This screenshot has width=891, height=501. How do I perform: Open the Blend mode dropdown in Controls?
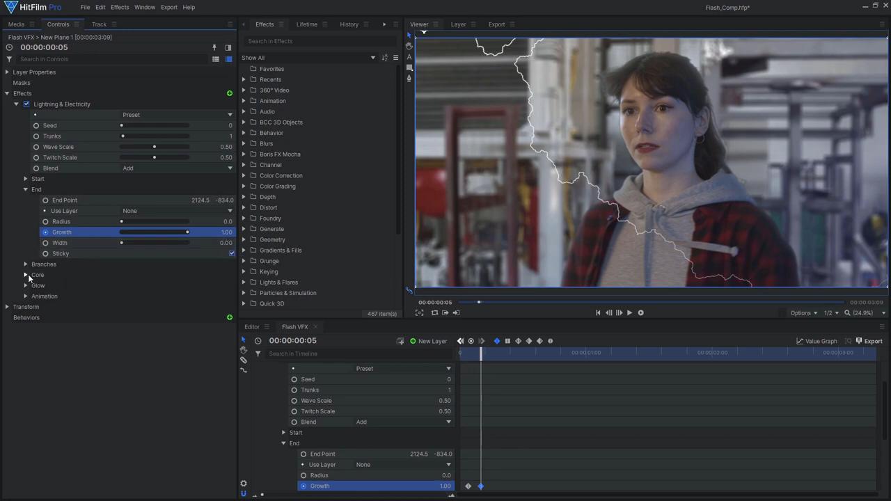(177, 168)
